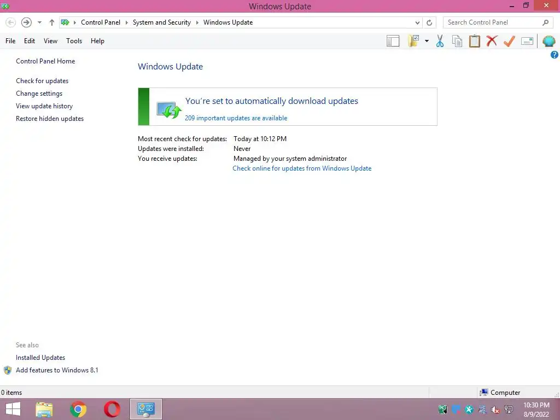Viewport: 560px width, 420px height.
Task: Open the blue Help question mark icon
Action: click(x=555, y=55)
